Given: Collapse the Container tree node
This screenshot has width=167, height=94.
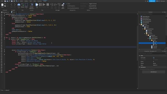Looking at the screenshot, I should pyautogui.click(x=145, y=34).
